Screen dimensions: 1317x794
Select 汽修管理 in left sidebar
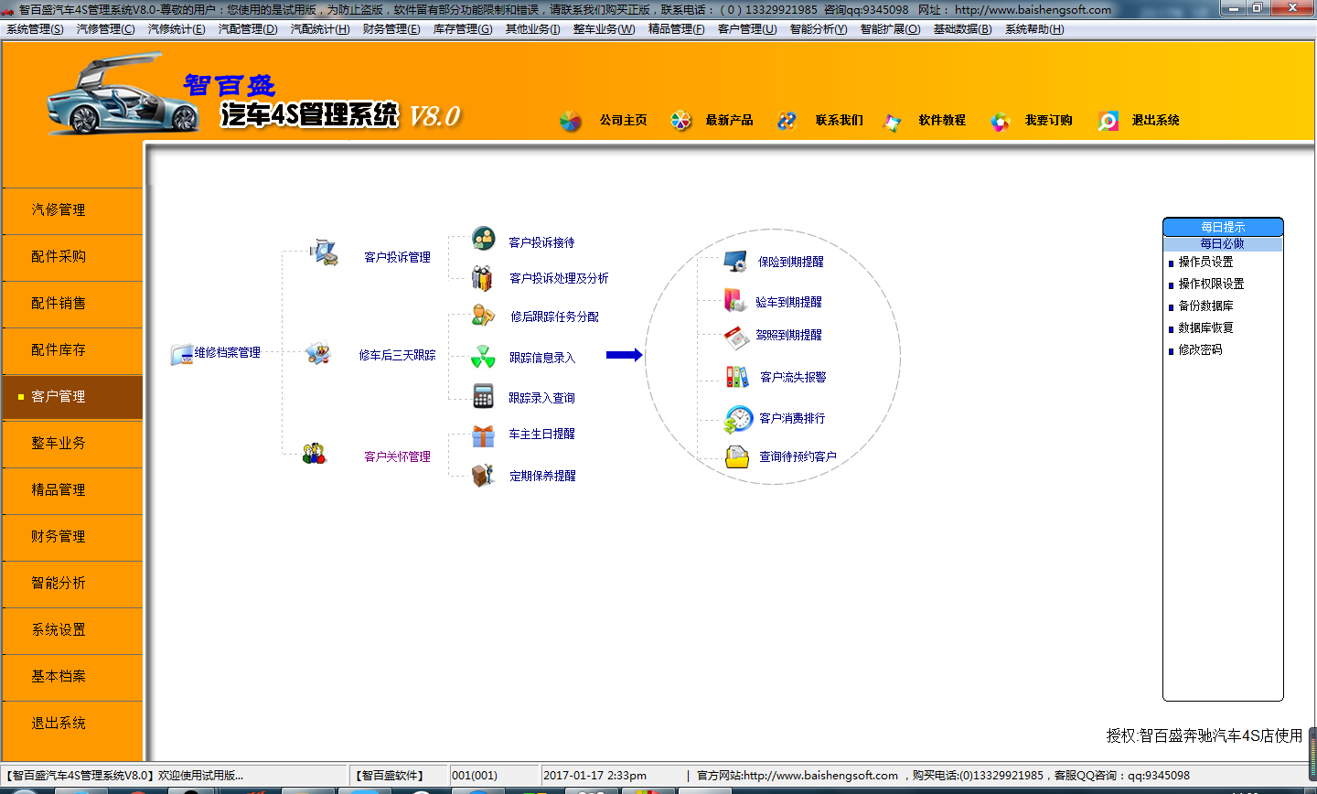pyautogui.click(x=72, y=210)
